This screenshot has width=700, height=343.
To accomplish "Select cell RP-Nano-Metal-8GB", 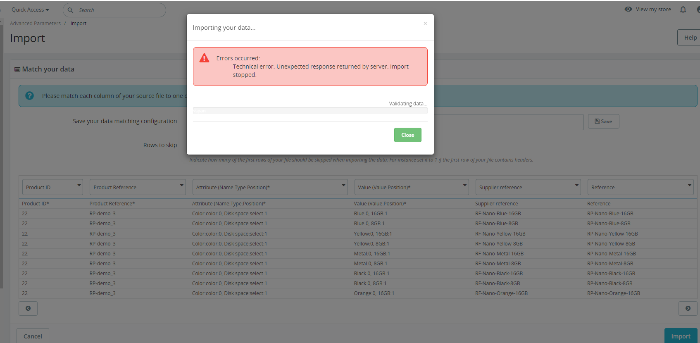I will coord(610,264).
